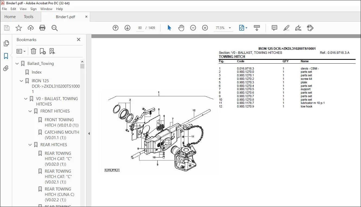This screenshot has width=361, height=207.
Task: Zoom in with the plus icon
Action: pyautogui.click(x=205, y=28)
